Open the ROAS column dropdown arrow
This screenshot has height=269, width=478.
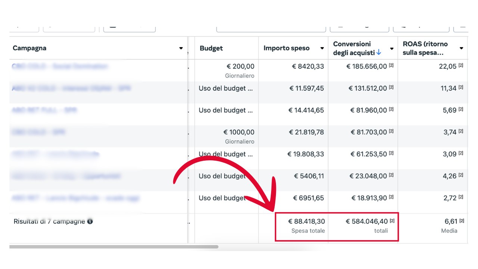(x=461, y=49)
